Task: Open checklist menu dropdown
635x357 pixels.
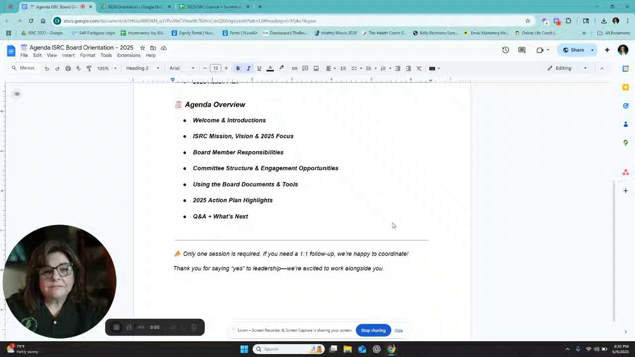Action: point(356,68)
